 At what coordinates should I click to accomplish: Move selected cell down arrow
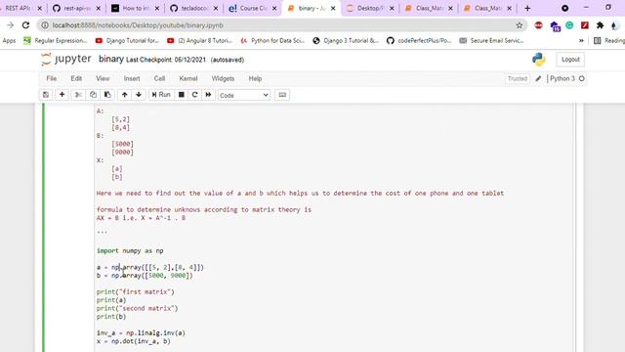[139, 95]
